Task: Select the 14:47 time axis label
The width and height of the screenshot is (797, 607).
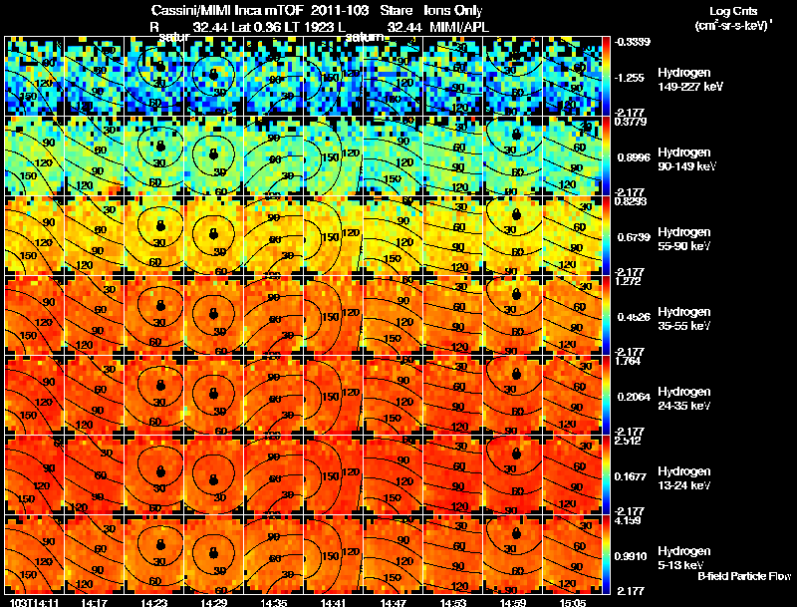Action: point(394,602)
